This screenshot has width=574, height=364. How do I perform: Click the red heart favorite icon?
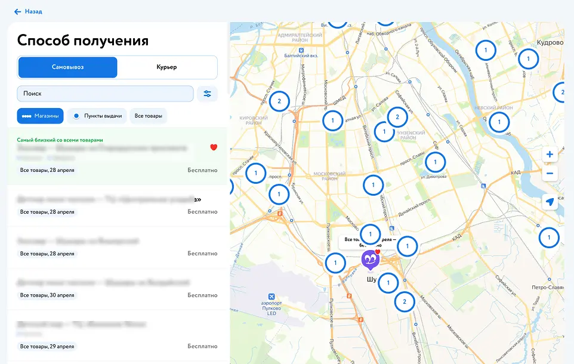214,147
